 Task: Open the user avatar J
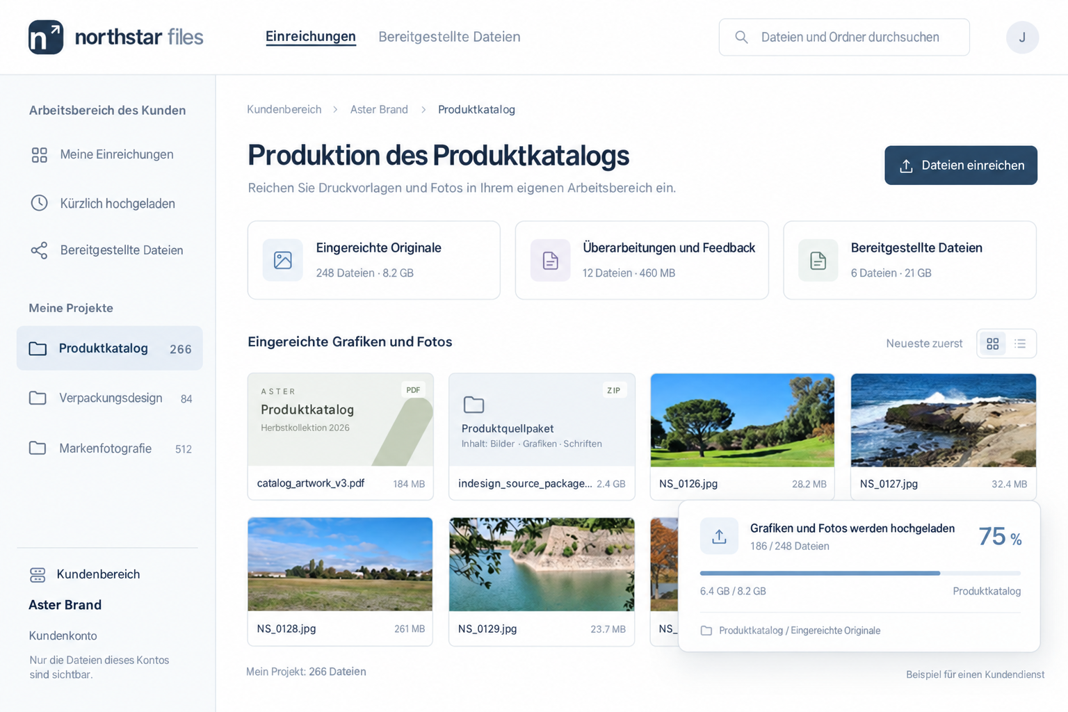pos(1022,38)
